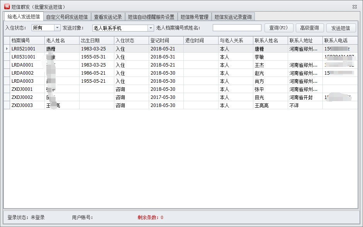Switch to 自定义号码发送短信 tab
The image size is (363, 227).
tap(67, 17)
